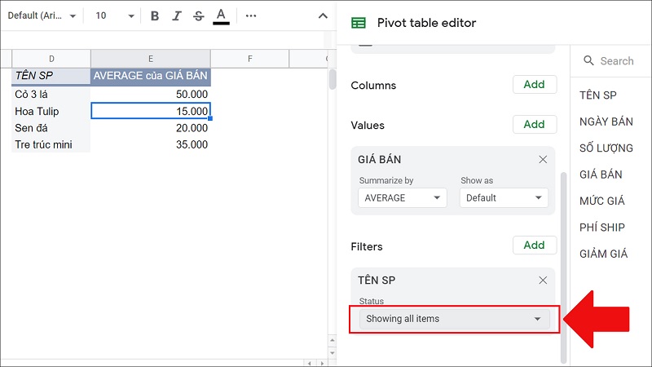Select cell Tre trúc mini
Screen dimensions: 652x367
pos(51,144)
